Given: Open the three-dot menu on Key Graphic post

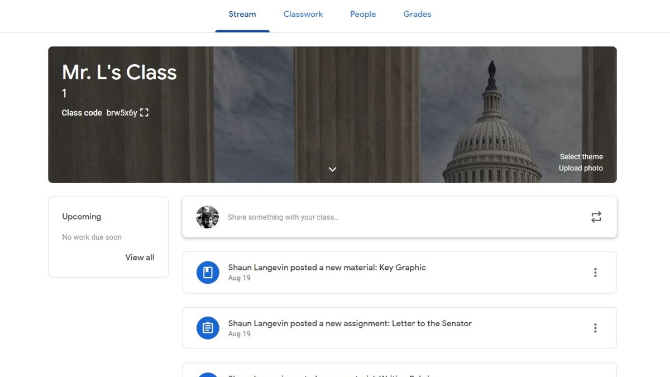Looking at the screenshot, I should pyautogui.click(x=595, y=272).
